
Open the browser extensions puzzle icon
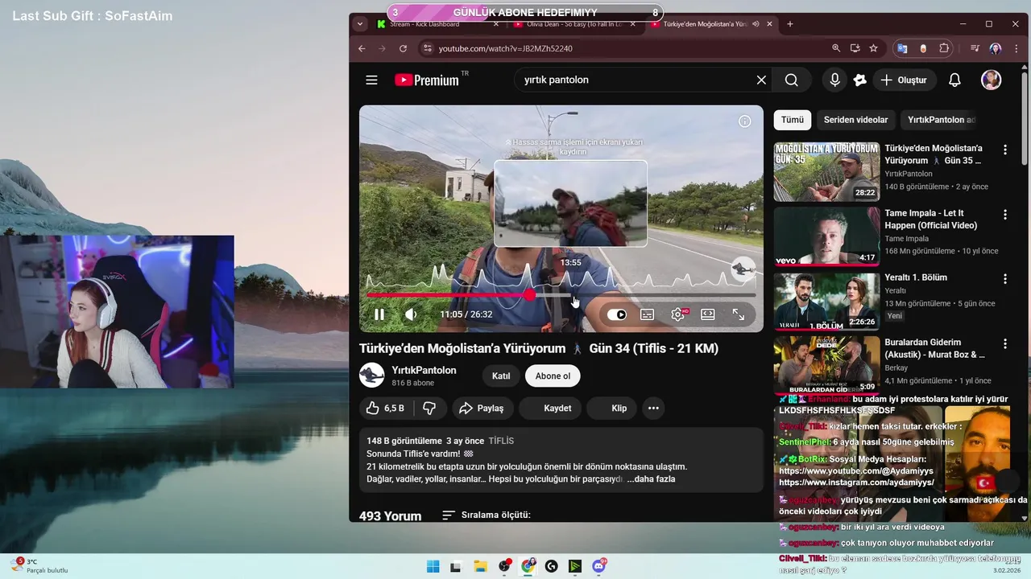point(944,48)
